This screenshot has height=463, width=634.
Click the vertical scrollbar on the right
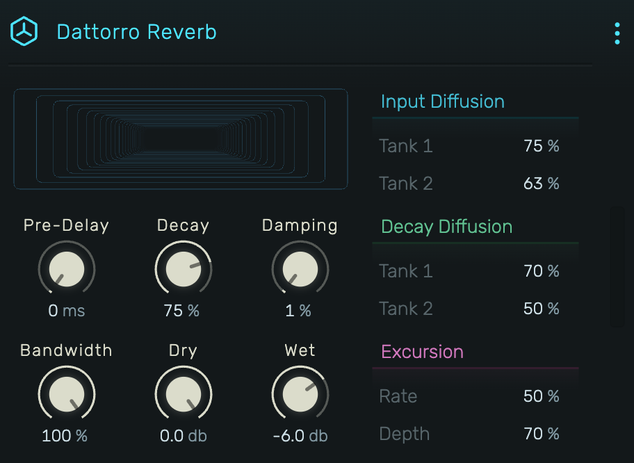tap(617, 267)
